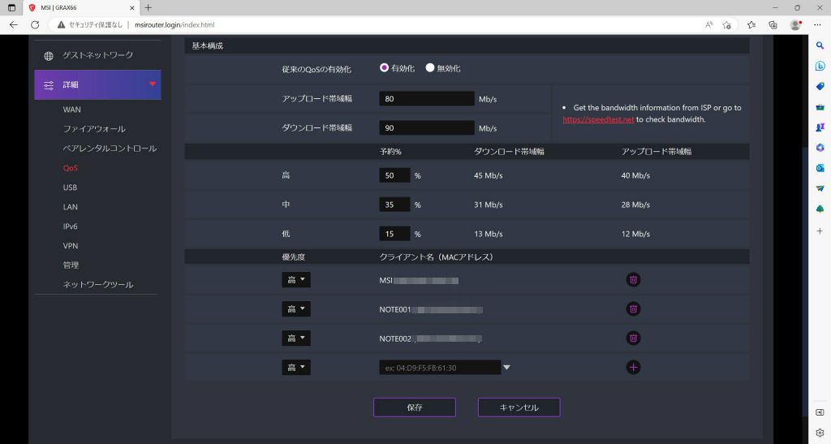
Task: Open browser favorites star icon
Action: pos(751,25)
